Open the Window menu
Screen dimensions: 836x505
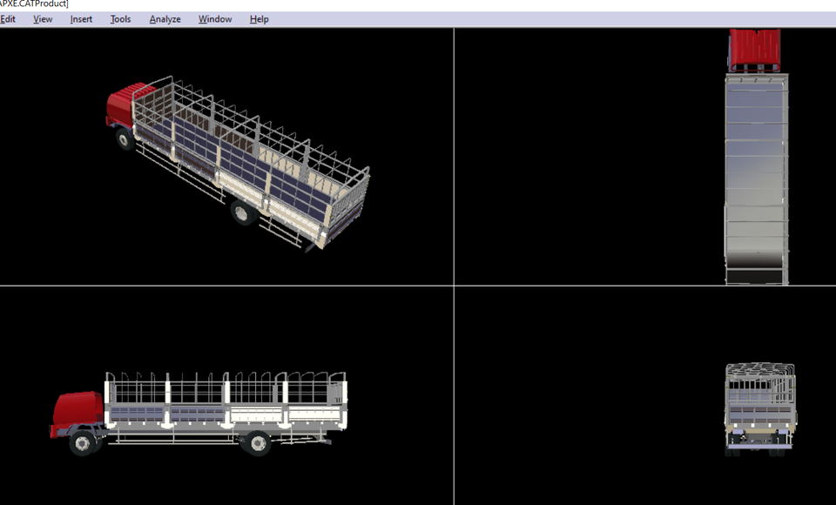214,19
